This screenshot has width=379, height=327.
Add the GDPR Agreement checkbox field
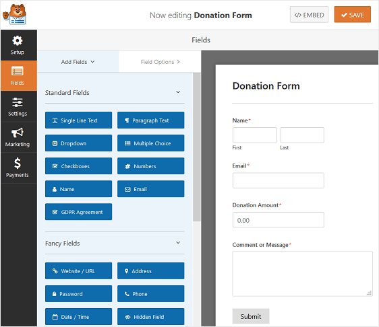point(78,212)
